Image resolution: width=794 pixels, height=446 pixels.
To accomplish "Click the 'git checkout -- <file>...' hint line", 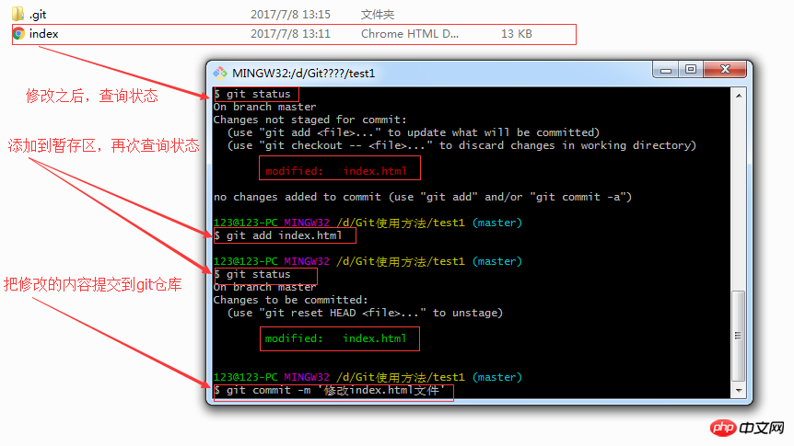I will pyautogui.click(x=461, y=145).
